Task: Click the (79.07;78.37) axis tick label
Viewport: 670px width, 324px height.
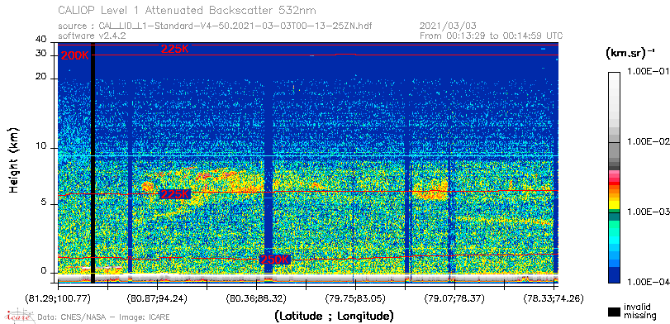Action: click(455, 298)
